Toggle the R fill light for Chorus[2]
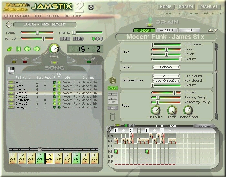 (54, 97)
